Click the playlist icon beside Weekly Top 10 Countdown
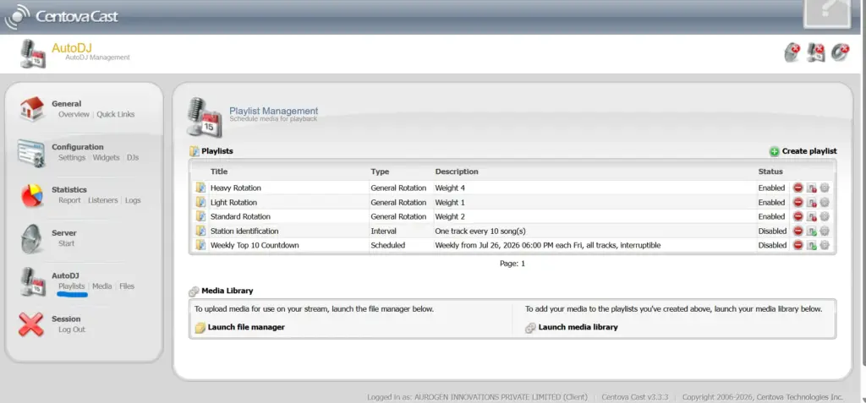The image size is (866, 403). coord(200,245)
